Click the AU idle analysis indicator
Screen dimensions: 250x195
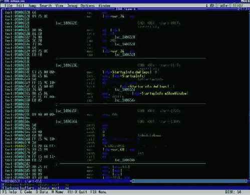point(219,5)
